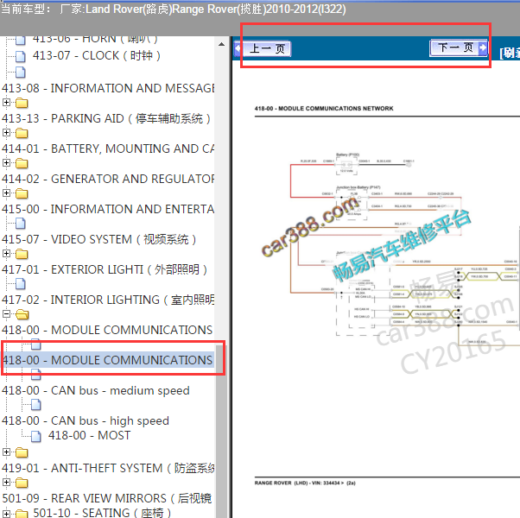Click the document icon for selected 418-00 MODULE COMMUNICATIONS
Image resolution: width=520 pixels, height=518 pixels.
coord(35,344)
